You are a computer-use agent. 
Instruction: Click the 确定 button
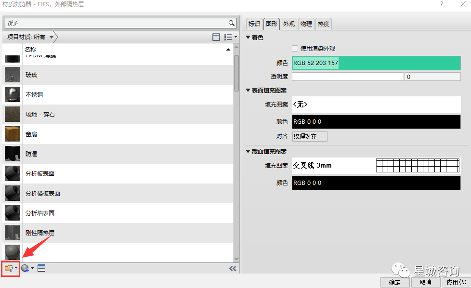pos(394,282)
